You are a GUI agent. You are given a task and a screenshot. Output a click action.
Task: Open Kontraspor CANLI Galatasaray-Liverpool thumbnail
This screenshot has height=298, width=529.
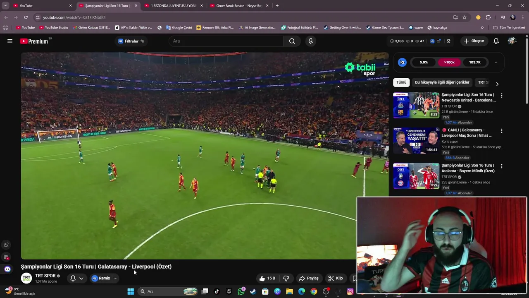[x=416, y=140]
